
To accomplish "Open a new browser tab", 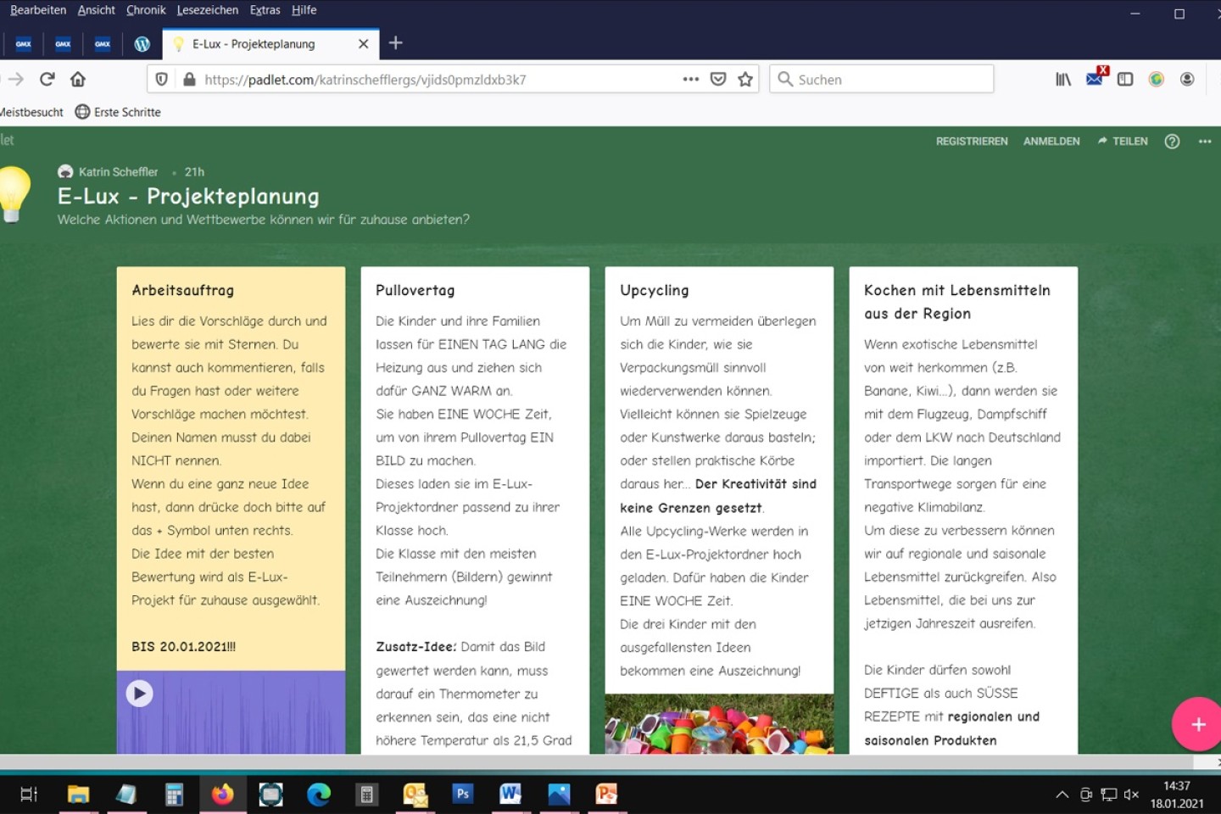I will 395,43.
